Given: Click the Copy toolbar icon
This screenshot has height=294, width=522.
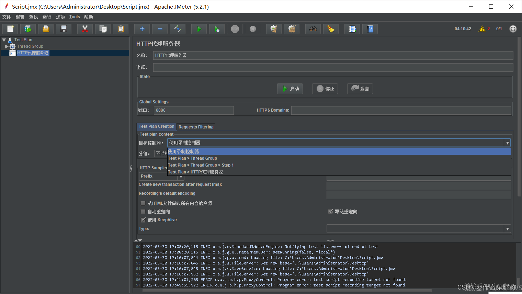Looking at the screenshot, I should tap(103, 29).
